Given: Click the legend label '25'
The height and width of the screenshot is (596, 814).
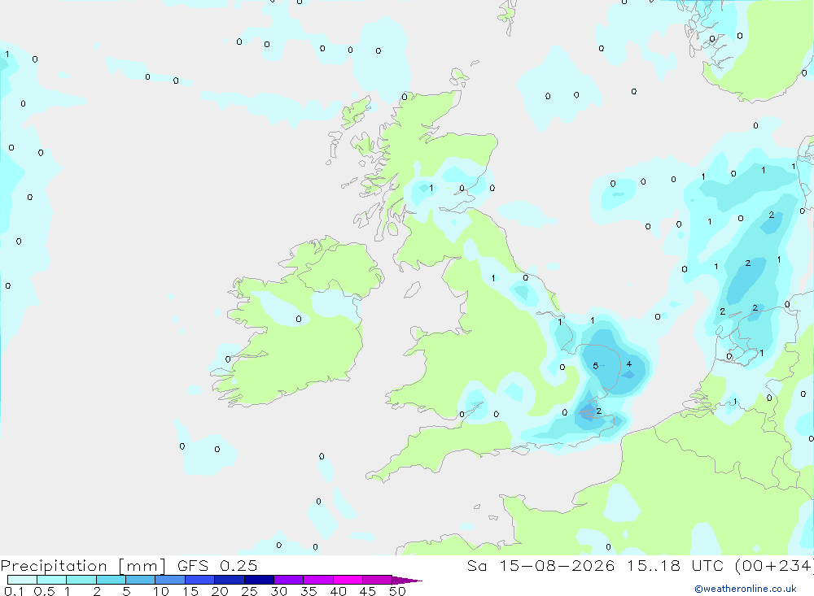Looking at the screenshot, I should tap(249, 591).
